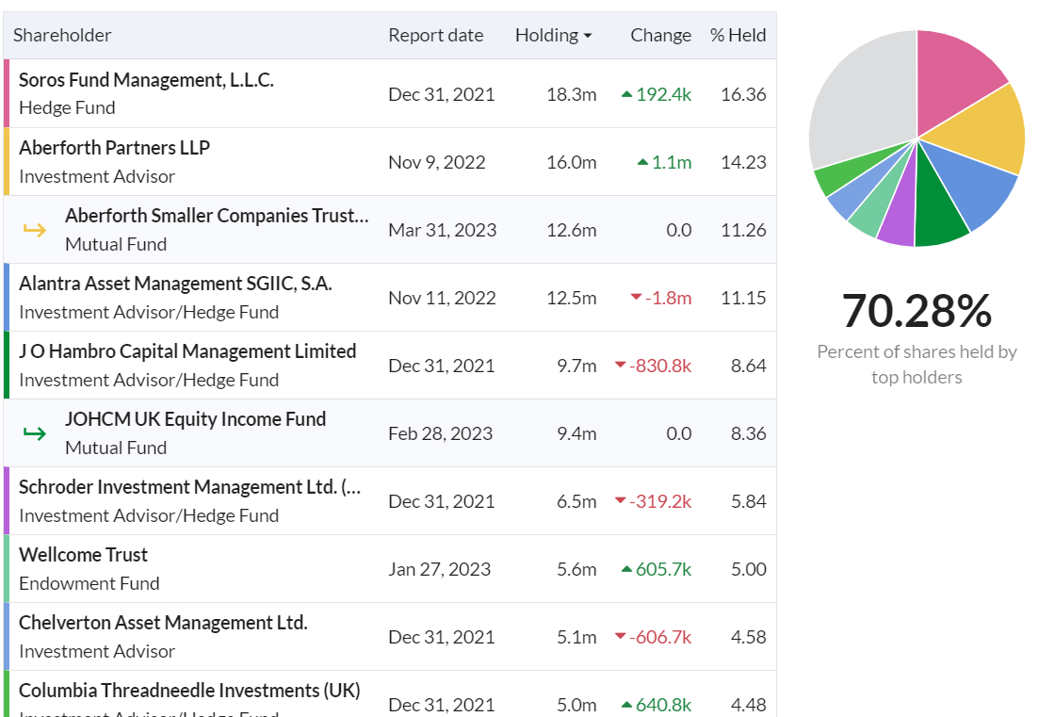Open JOHCM UK Equity Income Fund
Image resolution: width=1038 pixels, height=717 pixels.
pyautogui.click(x=195, y=419)
